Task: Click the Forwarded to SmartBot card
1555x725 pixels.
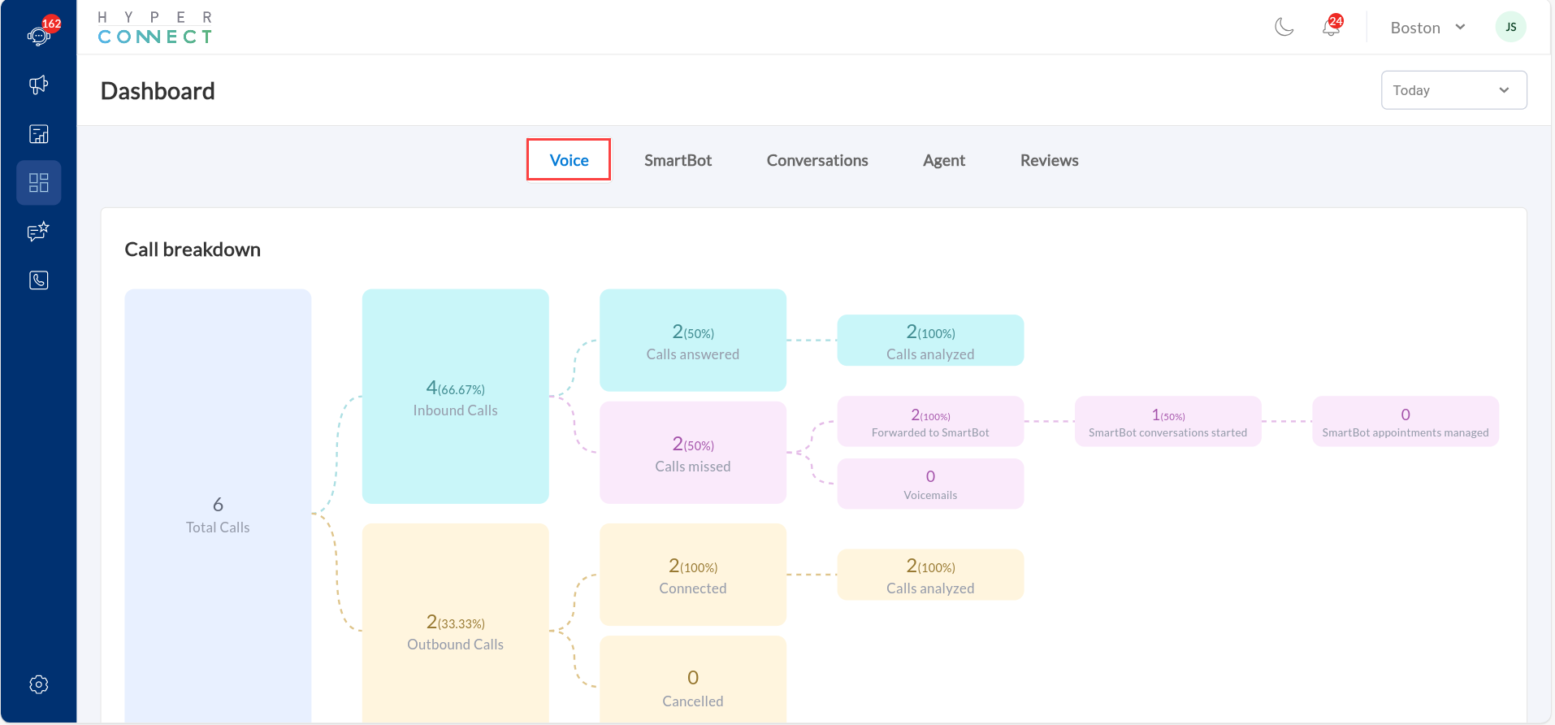Action: pos(930,421)
